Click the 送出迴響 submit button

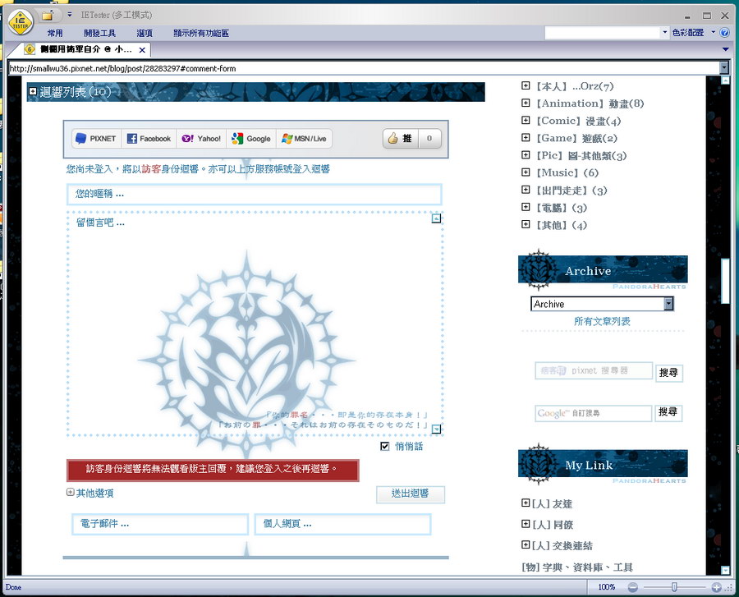pos(410,494)
